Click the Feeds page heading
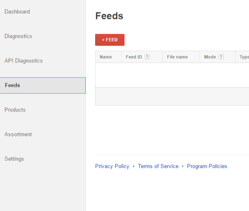The width and height of the screenshot is (249, 211). (109, 16)
